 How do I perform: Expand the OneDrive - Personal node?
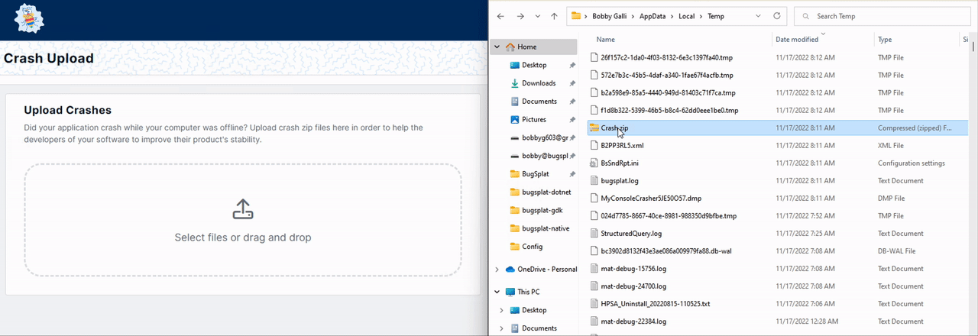pos(497,269)
